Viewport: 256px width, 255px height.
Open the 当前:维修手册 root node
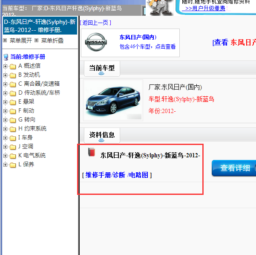click(28, 57)
